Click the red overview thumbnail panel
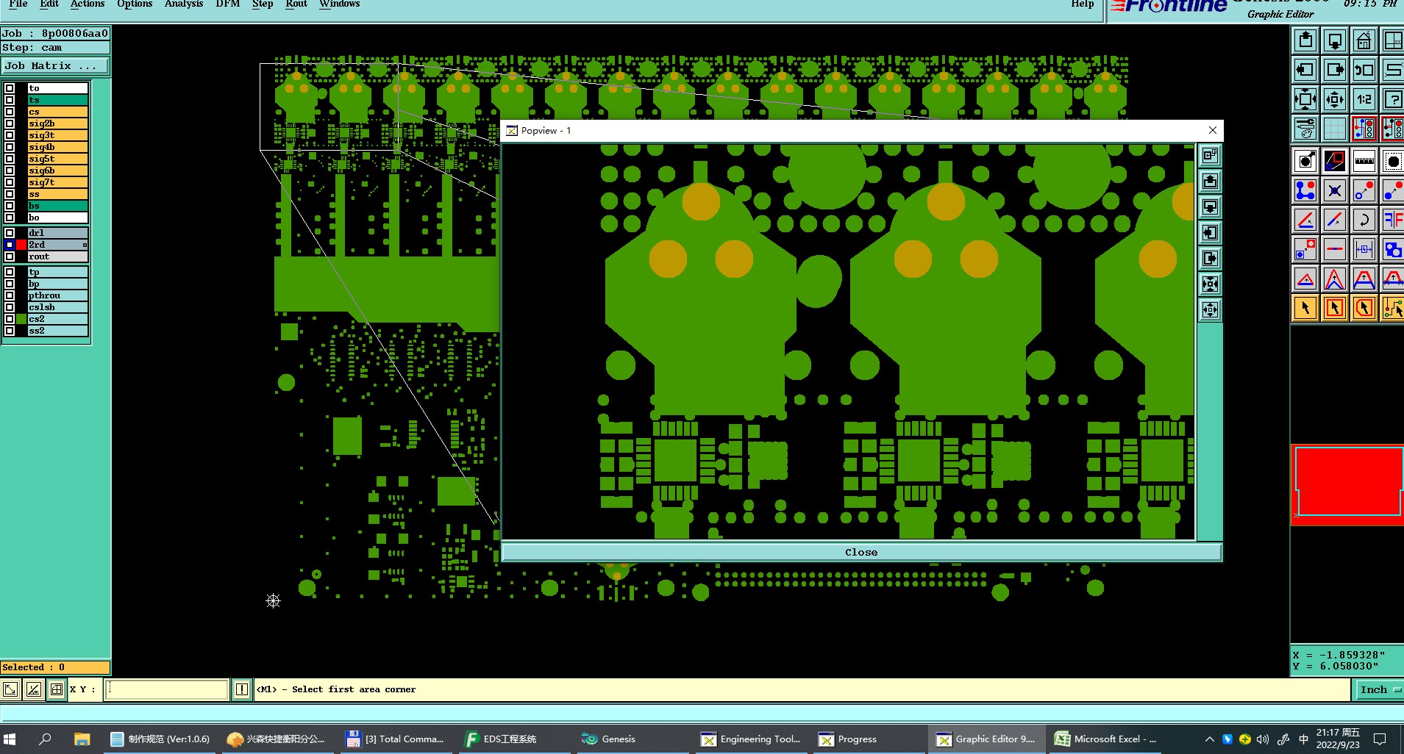This screenshot has height=754, width=1404. tap(1348, 484)
